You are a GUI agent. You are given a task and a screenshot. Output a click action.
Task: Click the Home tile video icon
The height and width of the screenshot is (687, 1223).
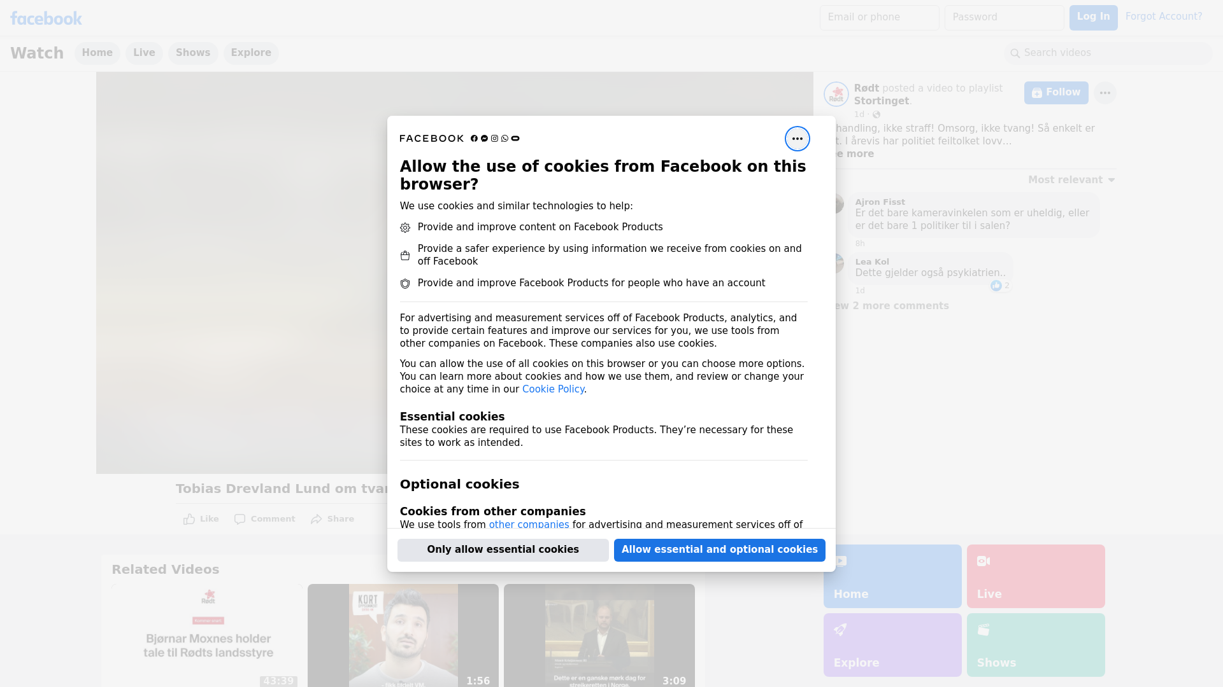tap(840, 561)
